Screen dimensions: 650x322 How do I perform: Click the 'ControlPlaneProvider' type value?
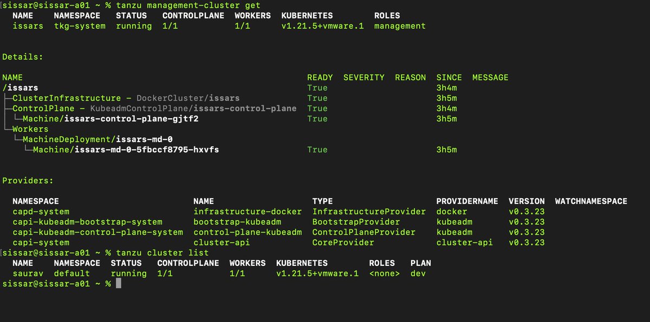click(x=364, y=232)
